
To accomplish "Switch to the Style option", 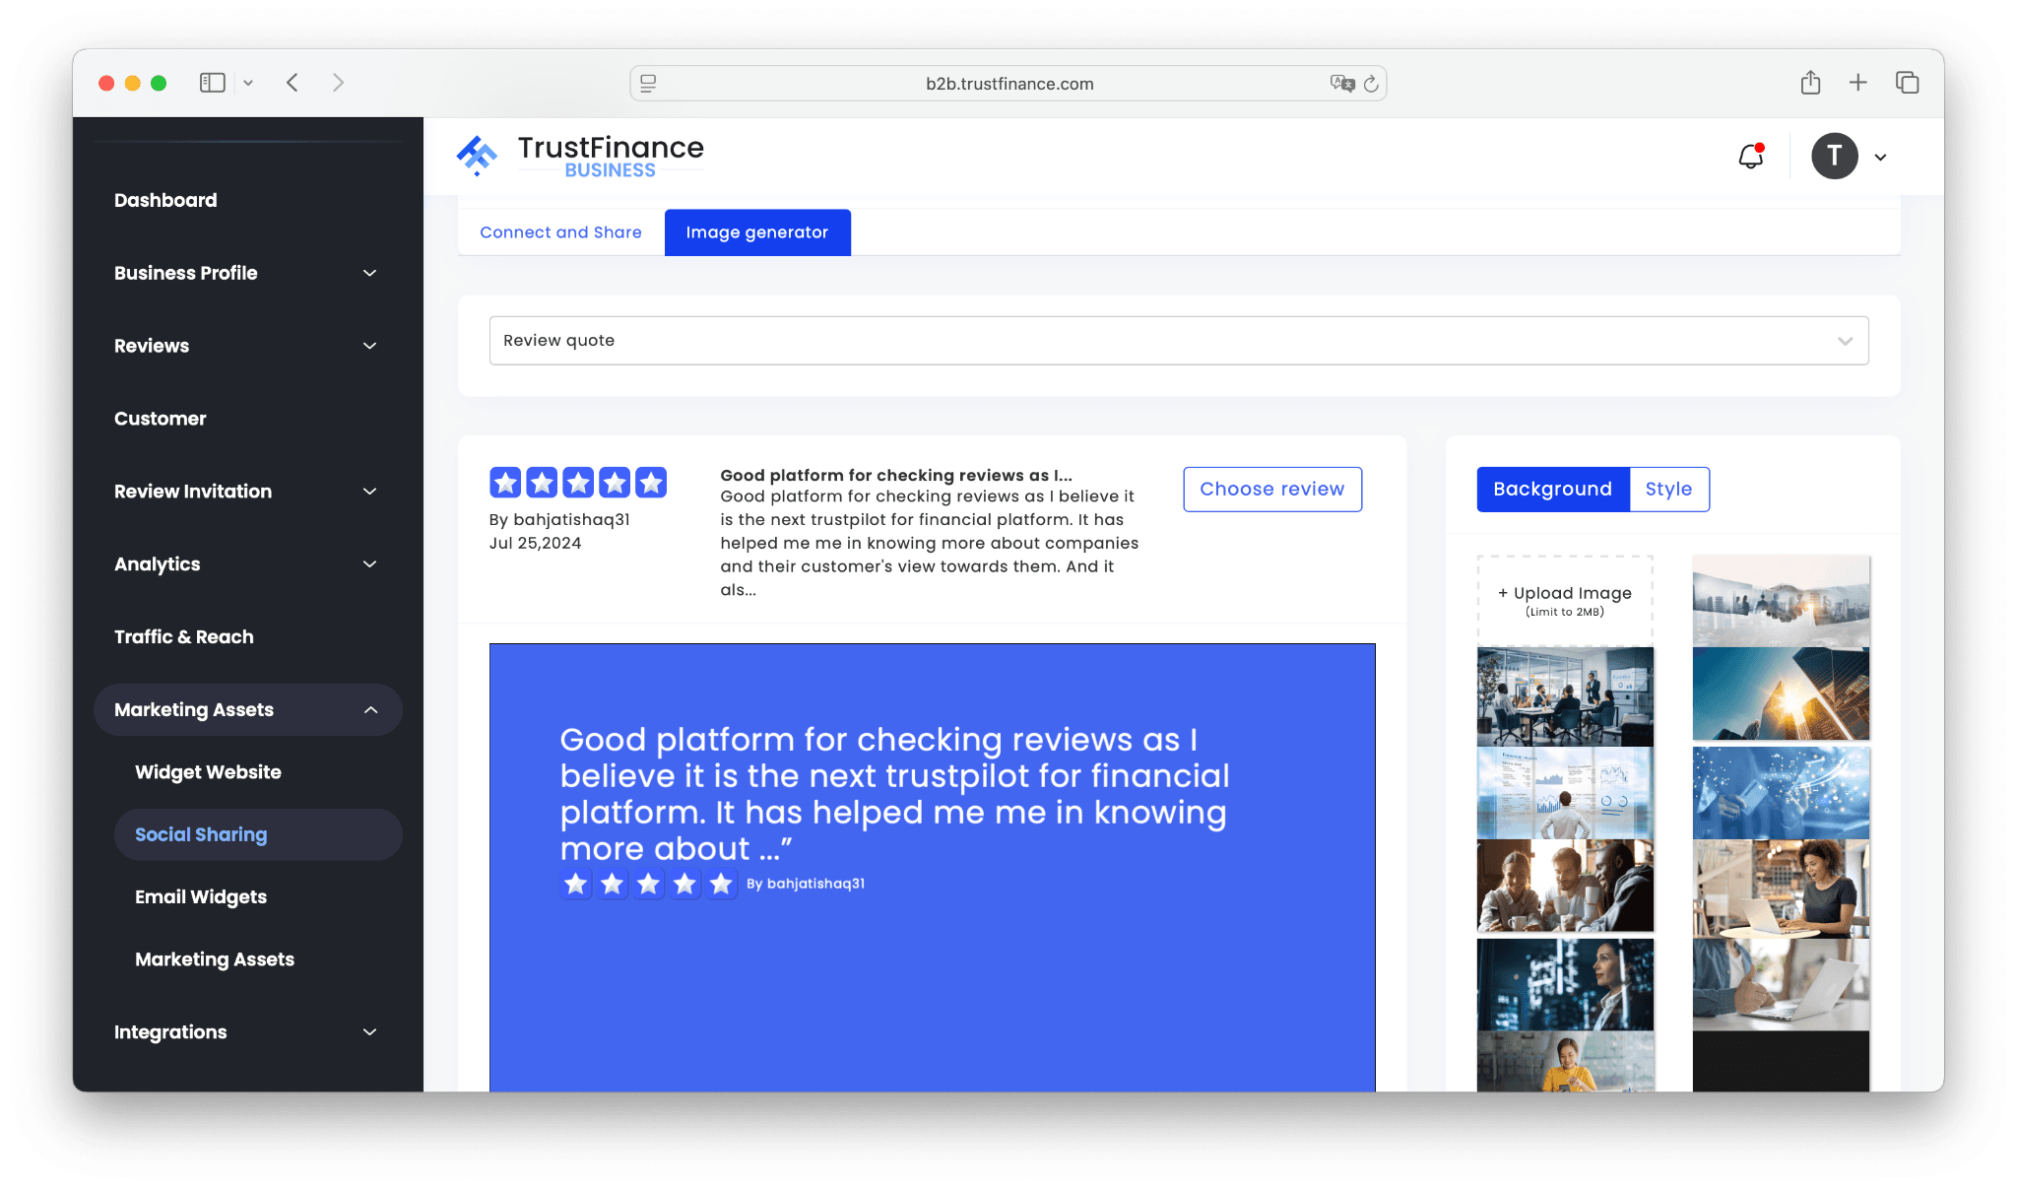I will coord(1668,489).
